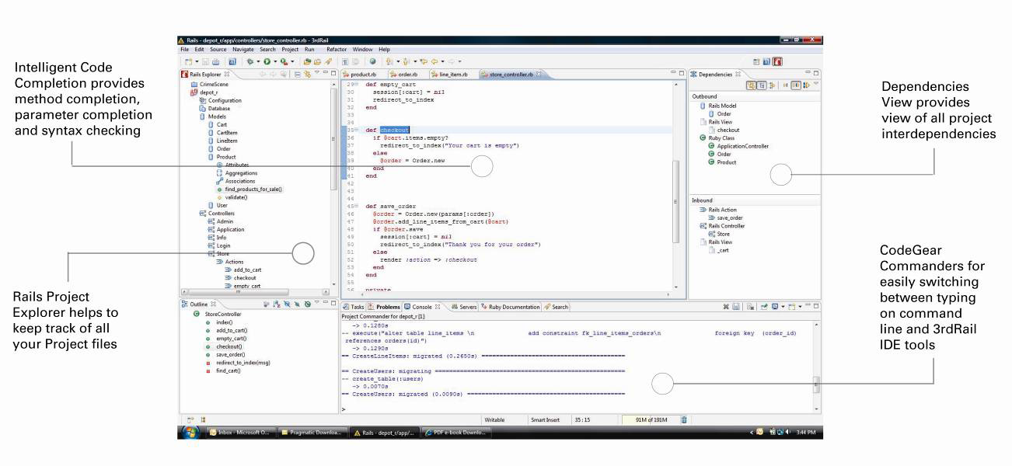
Task: Switch to product.rb editor tab
Action: tap(363, 75)
